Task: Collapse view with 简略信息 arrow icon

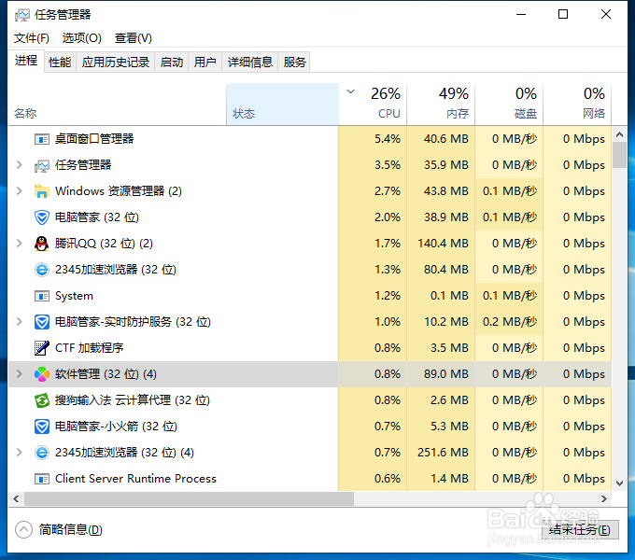Action: pos(23,529)
